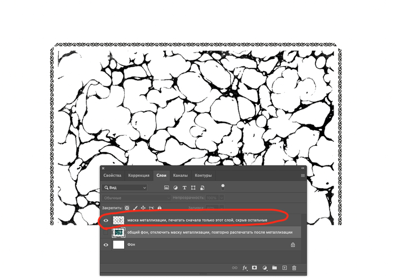Open the 'Обычные' blend mode dropdown
This screenshot has width=395, height=279.
[x=135, y=198]
